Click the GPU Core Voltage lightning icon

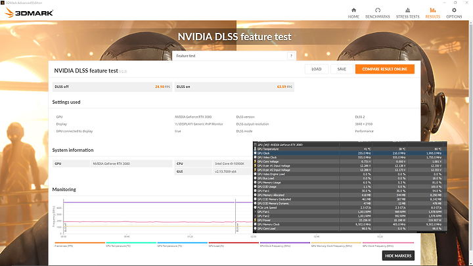255,162
